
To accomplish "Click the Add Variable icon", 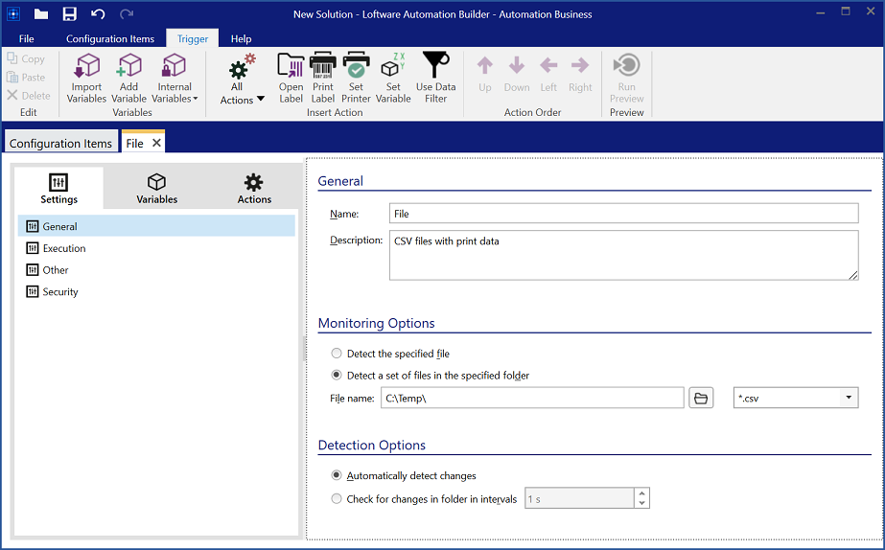I will click(x=128, y=78).
